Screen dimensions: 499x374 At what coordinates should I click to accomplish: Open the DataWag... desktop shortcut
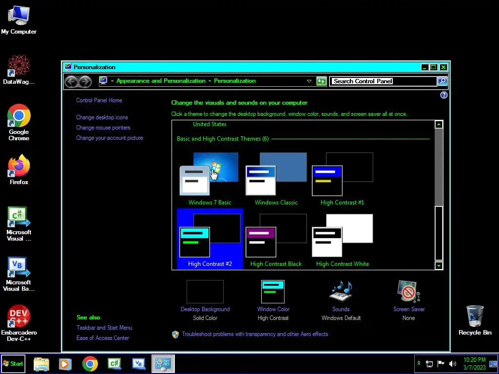pyautogui.click(x=19, y=70)
